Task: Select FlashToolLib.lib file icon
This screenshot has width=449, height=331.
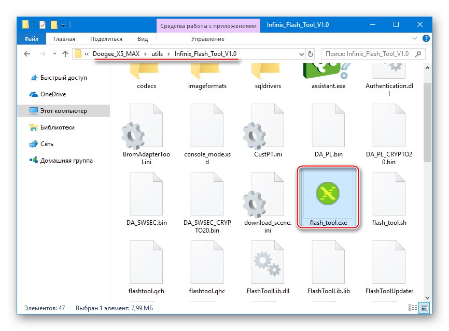Action: pyautogui.click(x=328, y=262)
